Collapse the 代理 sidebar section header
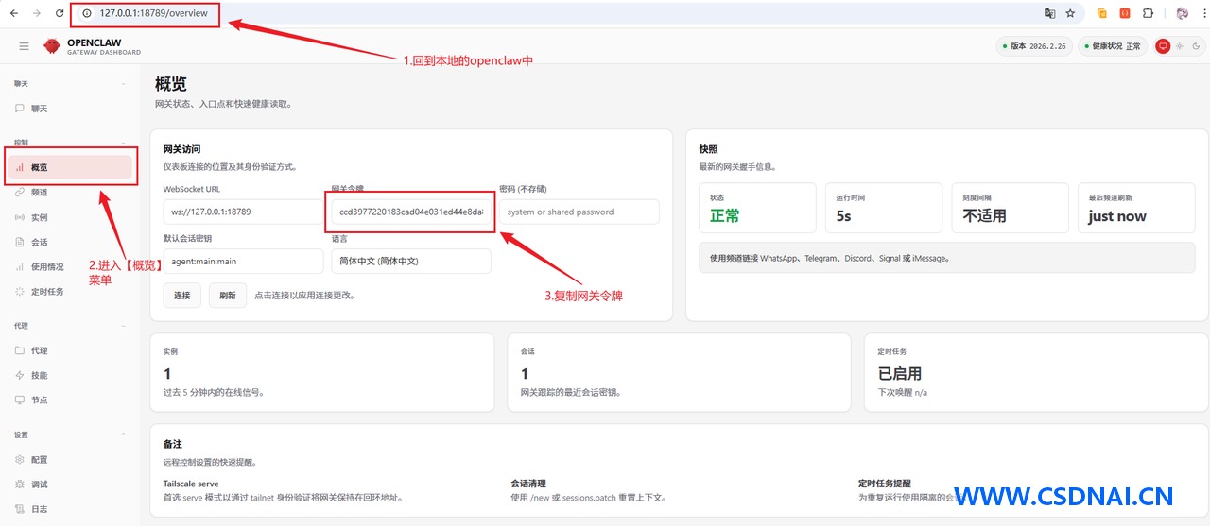The image size is (1210, 526). point(71,326)
